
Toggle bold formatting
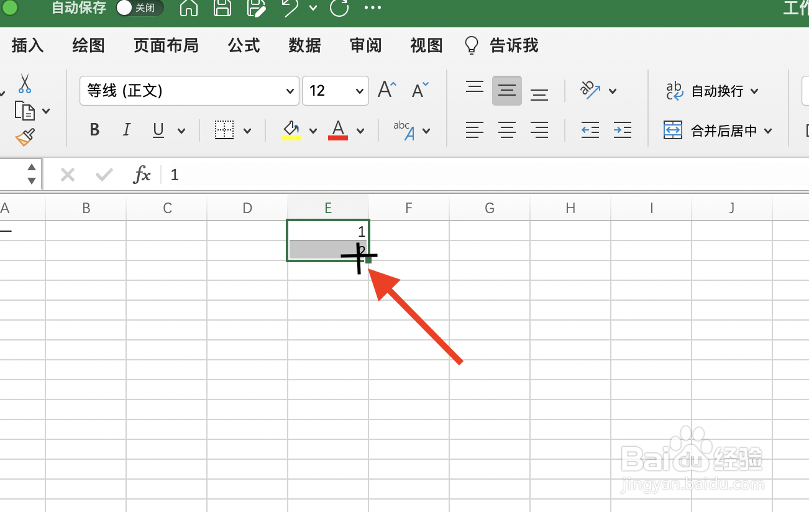click(94, 130)
